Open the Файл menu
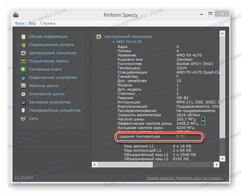 click(x=19, y=23)
